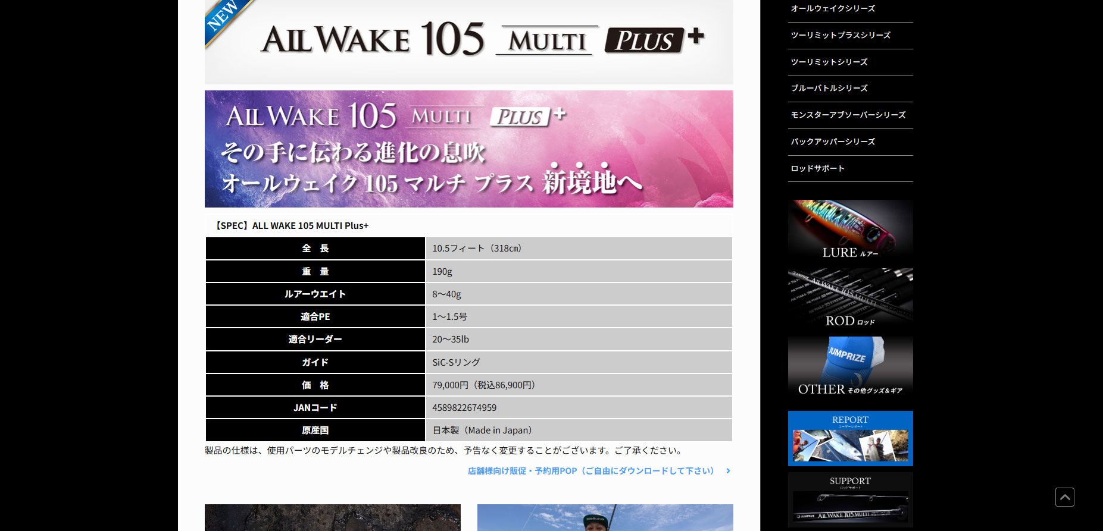Click the rocky-shore photo at bottom left

333,517
